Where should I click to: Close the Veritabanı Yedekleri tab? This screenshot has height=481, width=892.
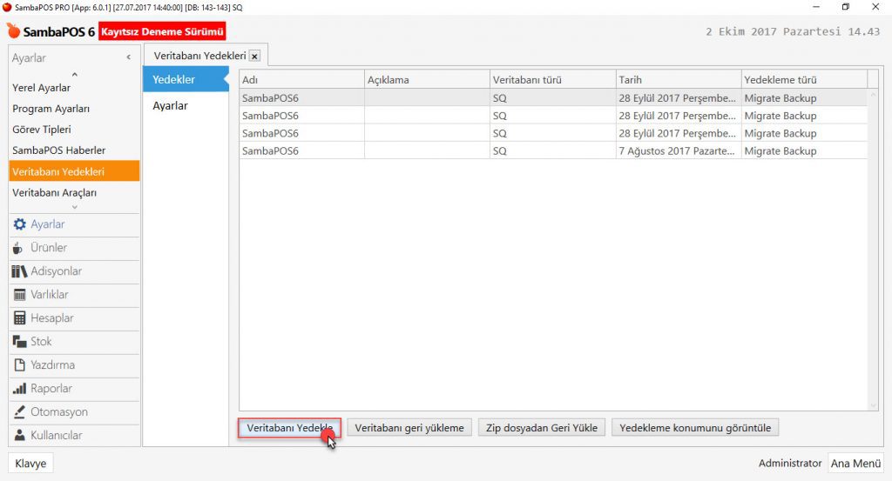(x=255, y=57)
